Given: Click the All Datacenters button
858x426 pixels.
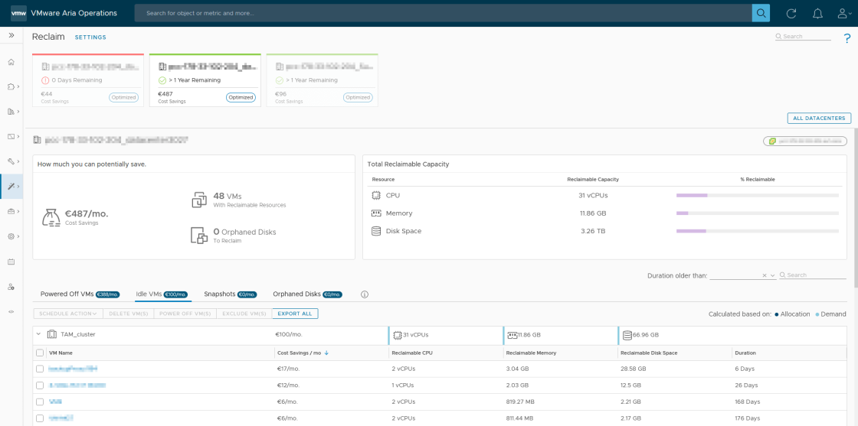Looking at the screenshot, I should coord(819,119).
